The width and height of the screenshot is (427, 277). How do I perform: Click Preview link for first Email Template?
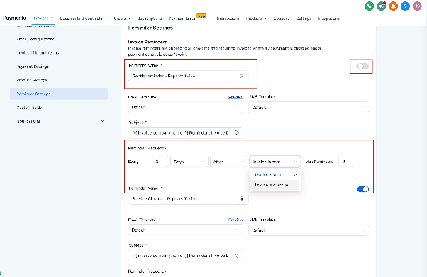(x=235, y=97)
